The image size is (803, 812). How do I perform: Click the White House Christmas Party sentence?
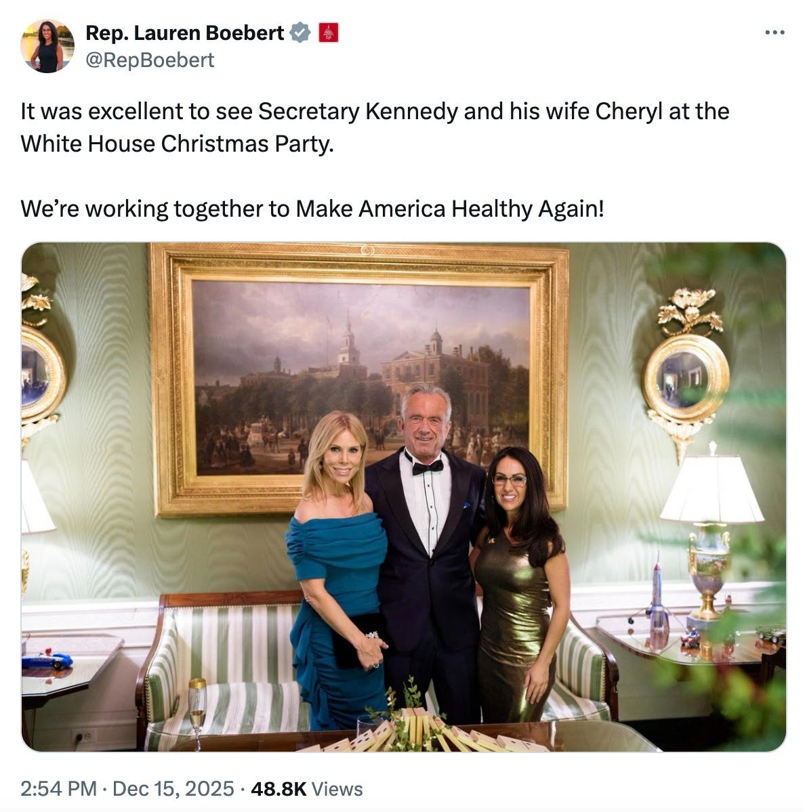pos(178,144)
